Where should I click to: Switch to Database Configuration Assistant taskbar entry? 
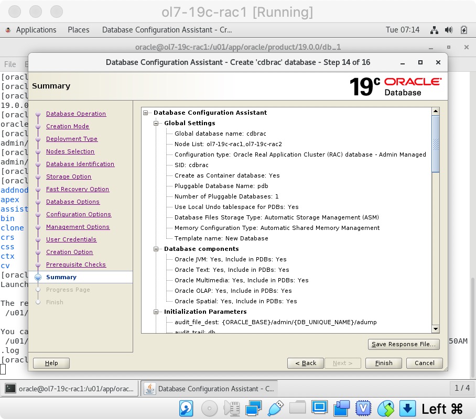[210, 389]
